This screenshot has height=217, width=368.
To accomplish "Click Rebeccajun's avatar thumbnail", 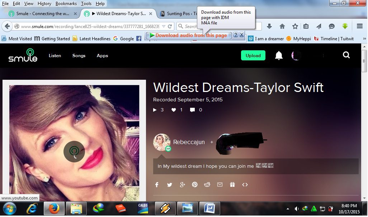I will pyautogui.click(x=162, y=142).
